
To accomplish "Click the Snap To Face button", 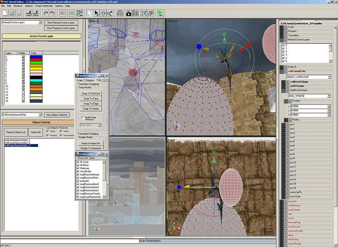I will tap(91, 99).
